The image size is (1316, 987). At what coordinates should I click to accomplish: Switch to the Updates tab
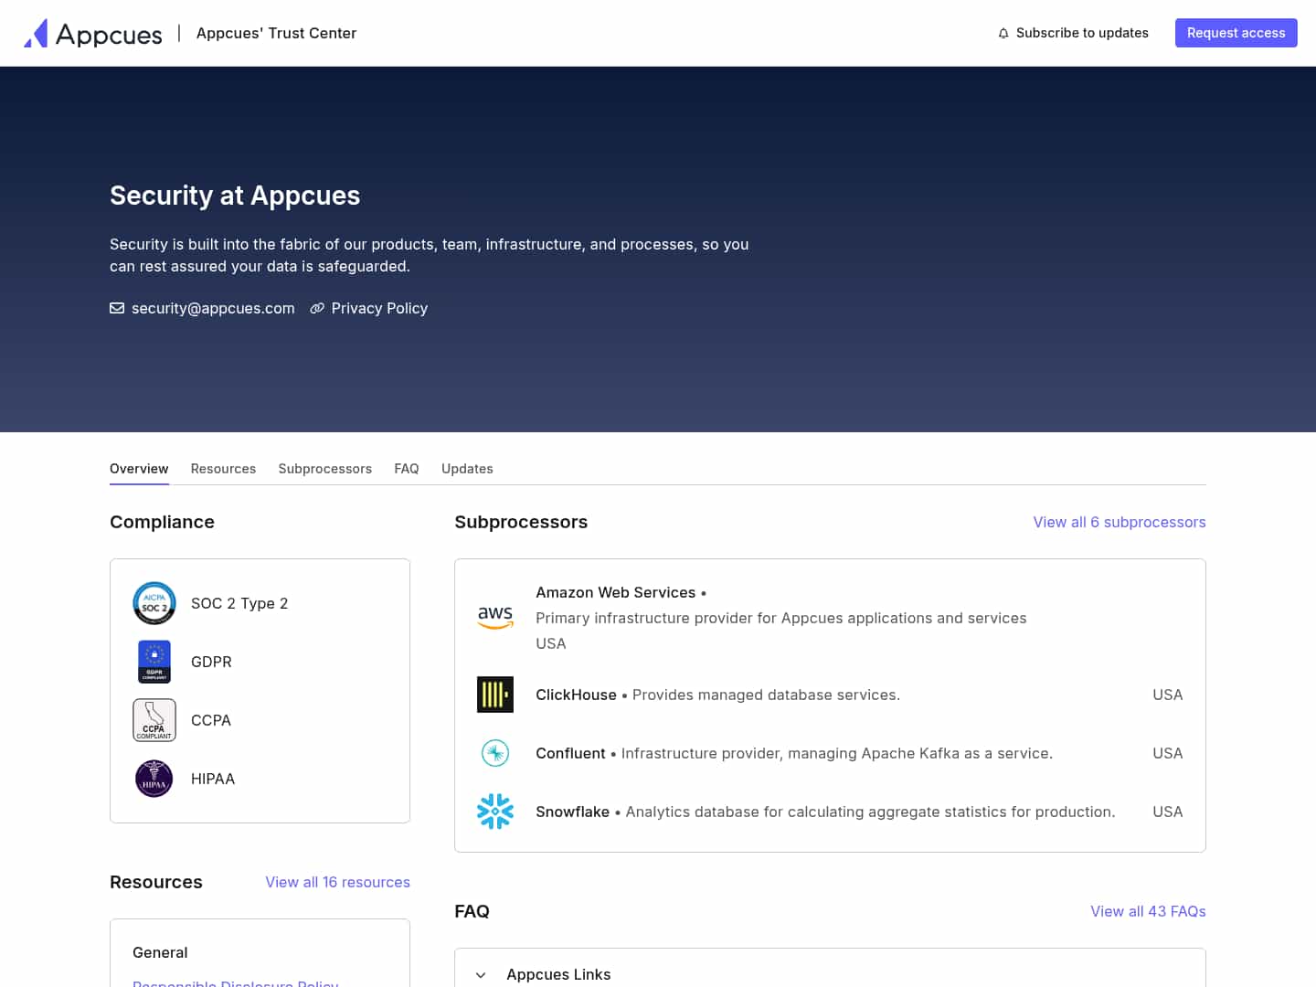(467, 469)
